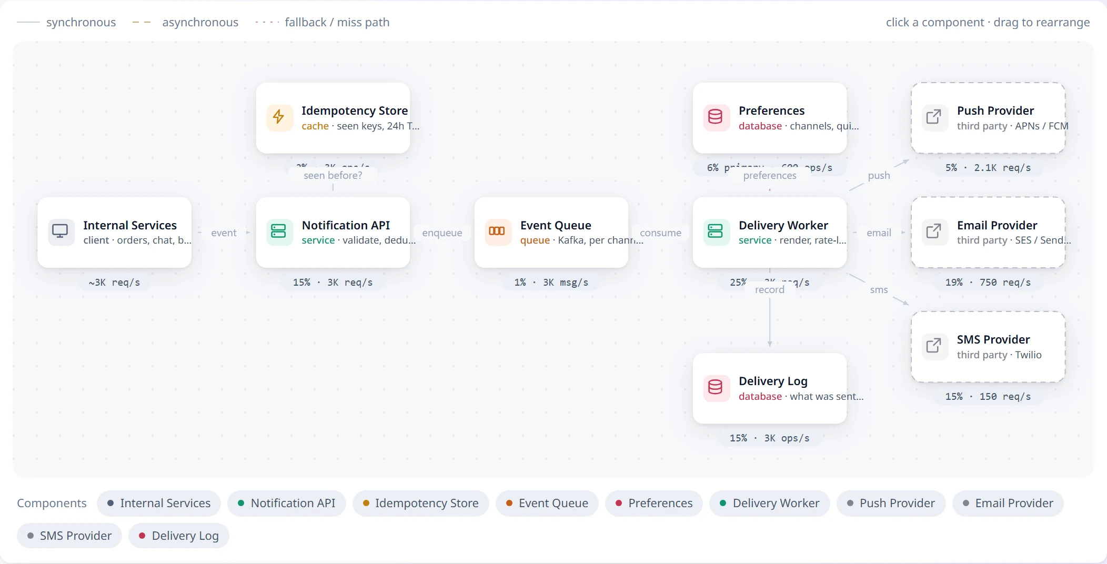Click the '15% · 3K req/s' load badge

333,283
